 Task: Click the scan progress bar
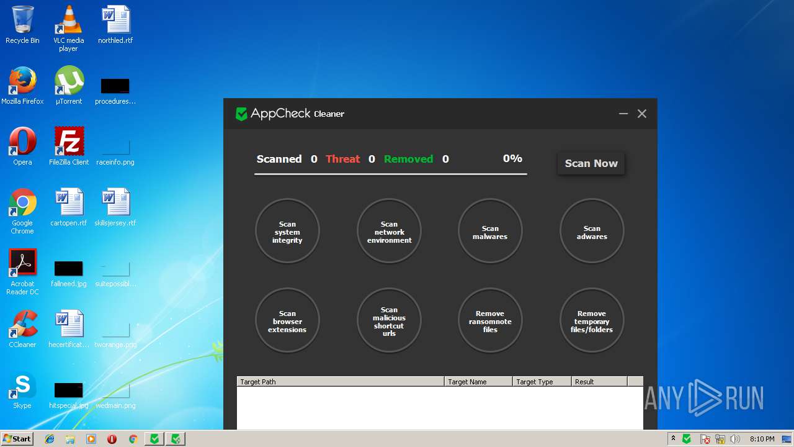click(391, 174)
